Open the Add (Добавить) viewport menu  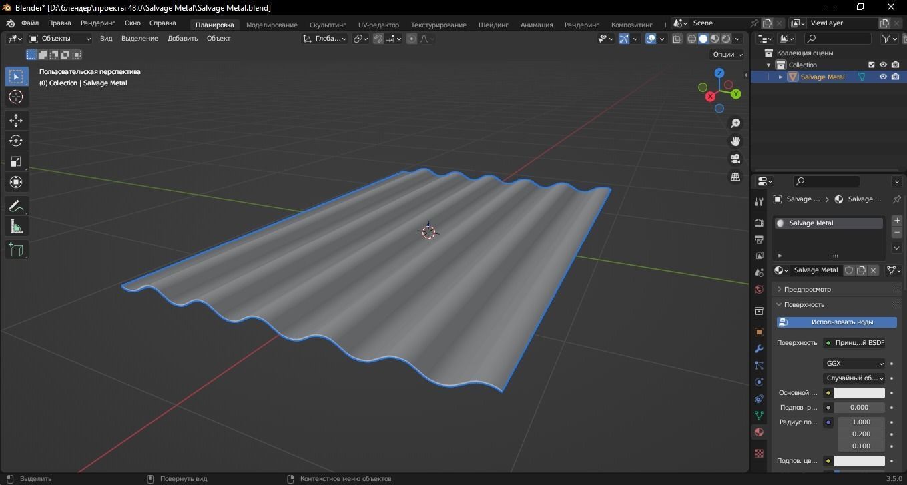182,39
